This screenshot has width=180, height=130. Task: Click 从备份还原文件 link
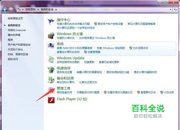pos(88,82)
